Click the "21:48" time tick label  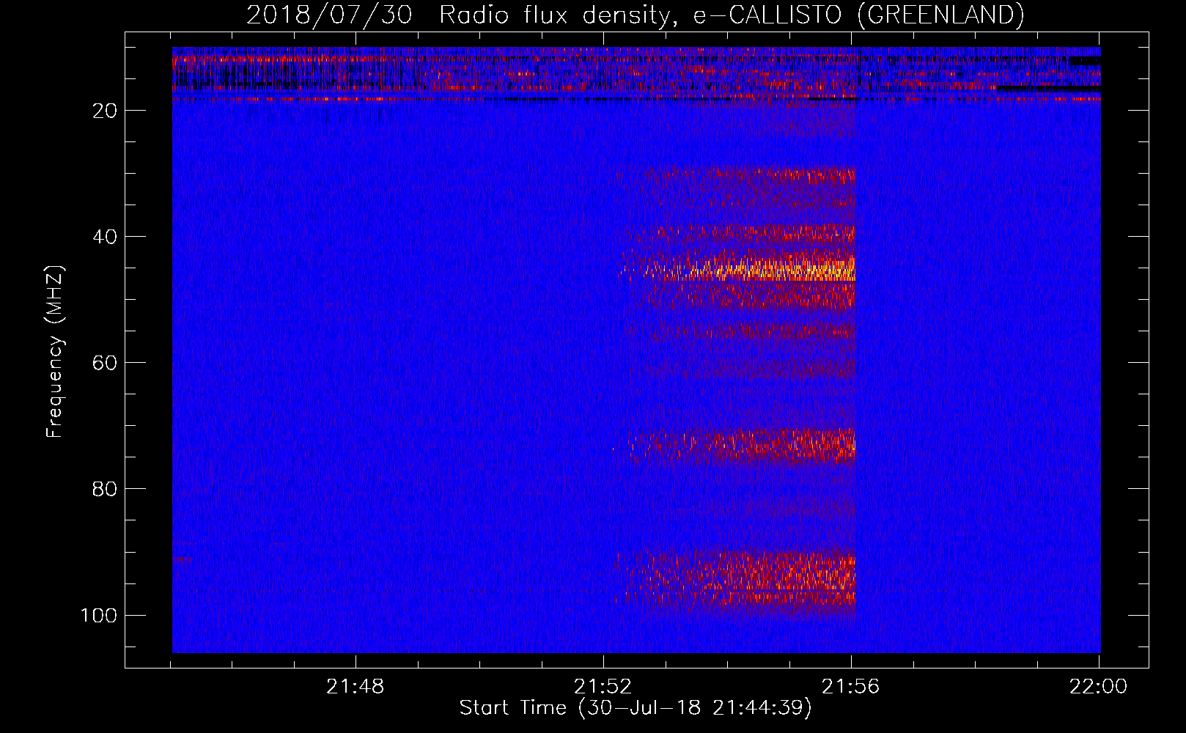(x=356, y=687)
